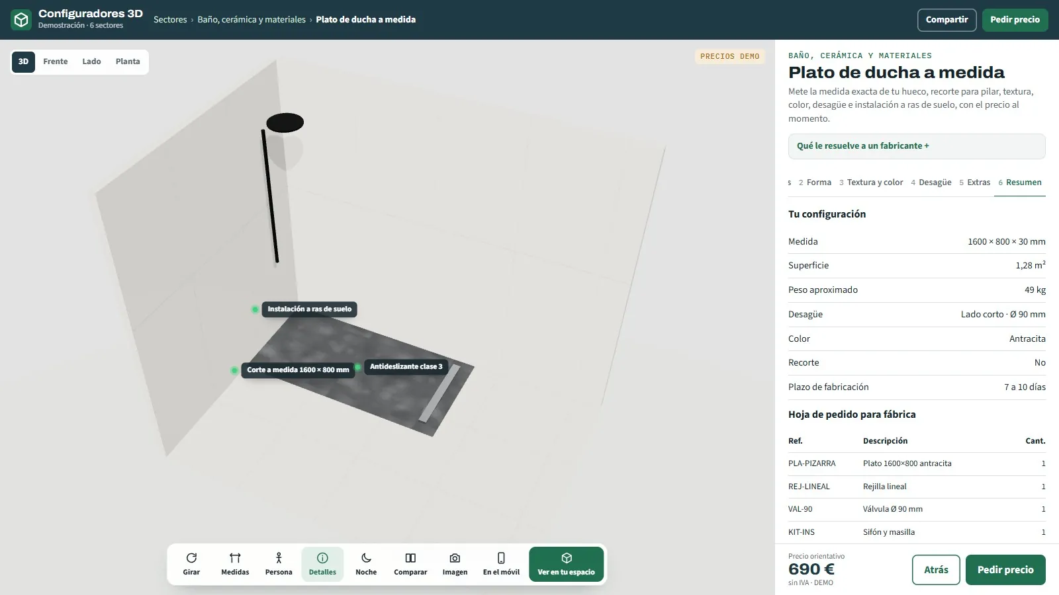Click the Medida value 1600 × 800 × 30 mm
Screen dimensions: 1059x595
1007,241
